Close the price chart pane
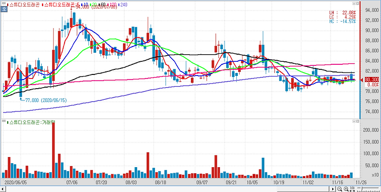Viewport: 381px width, 192px height. pyautogui.click(x=357, y=4)
